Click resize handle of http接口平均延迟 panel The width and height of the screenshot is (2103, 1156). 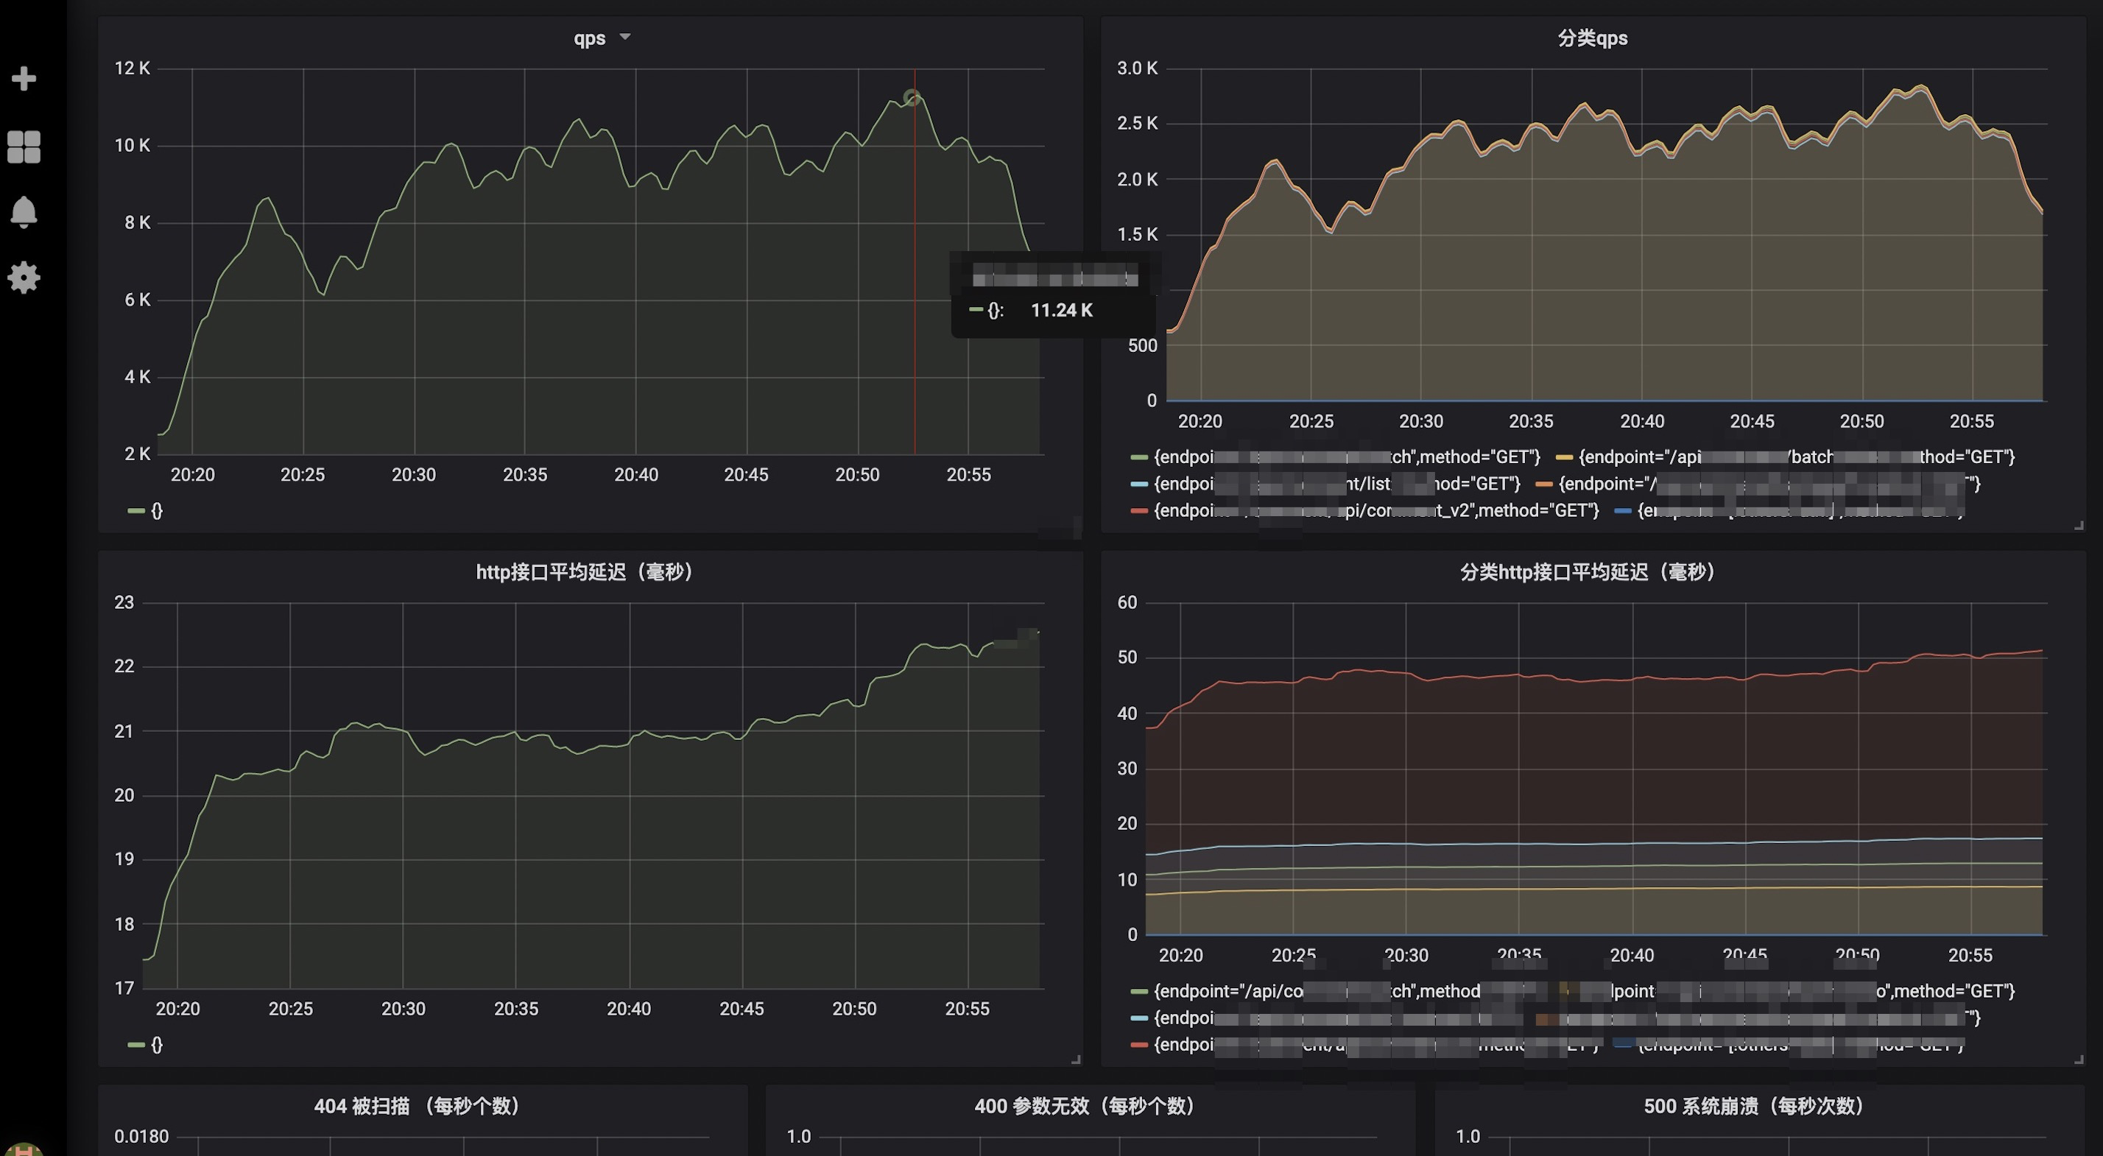pos(1076,1059)
